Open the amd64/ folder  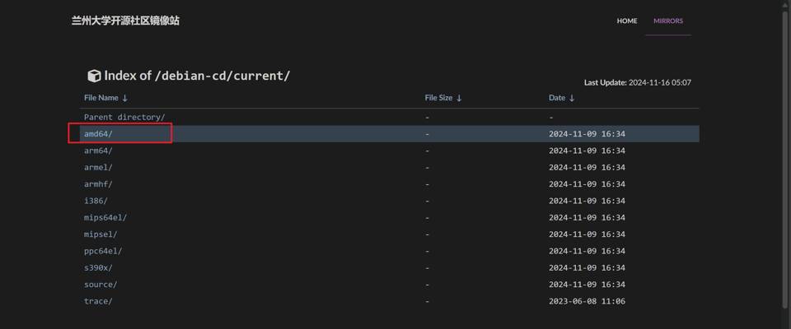point(98,134)
